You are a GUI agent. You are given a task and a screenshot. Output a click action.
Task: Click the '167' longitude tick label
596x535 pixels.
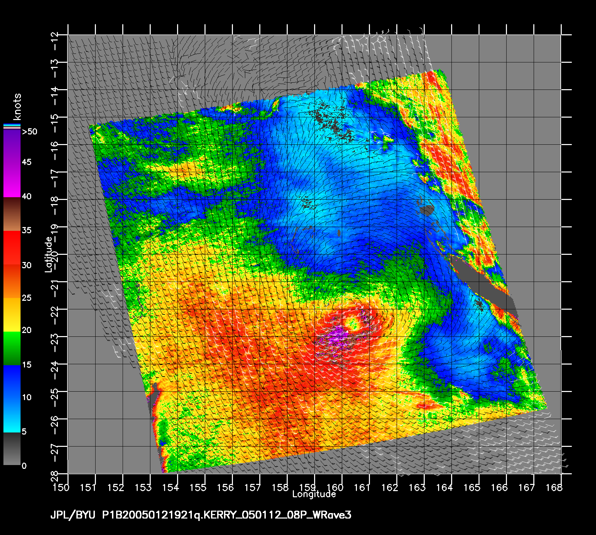pos(527,487)
